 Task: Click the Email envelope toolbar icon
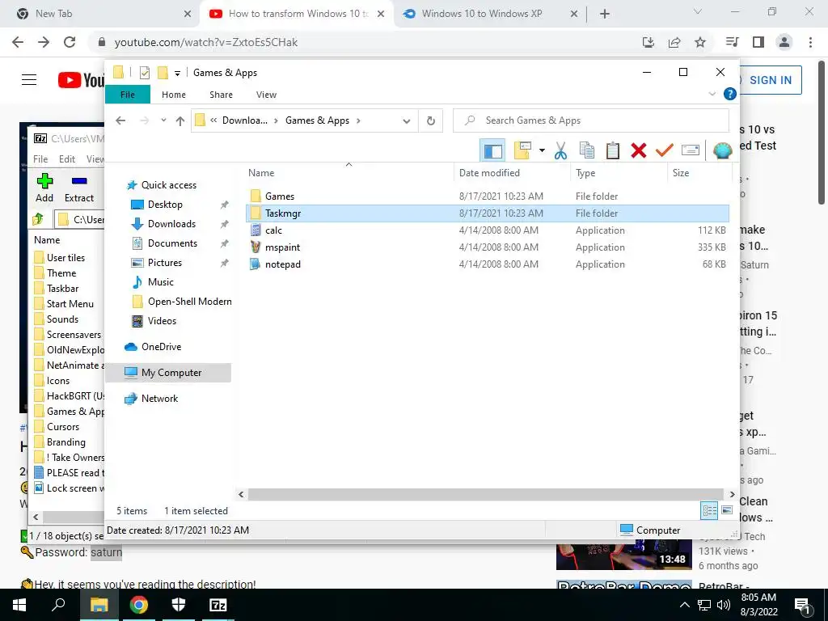[691, 151]
